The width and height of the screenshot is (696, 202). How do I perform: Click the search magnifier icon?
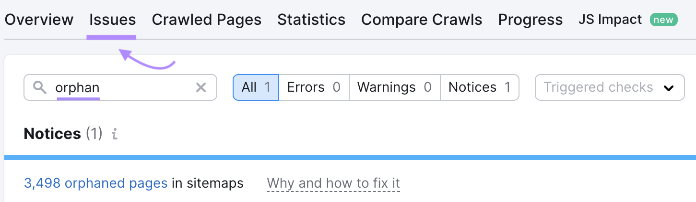(x=40, y=87)
